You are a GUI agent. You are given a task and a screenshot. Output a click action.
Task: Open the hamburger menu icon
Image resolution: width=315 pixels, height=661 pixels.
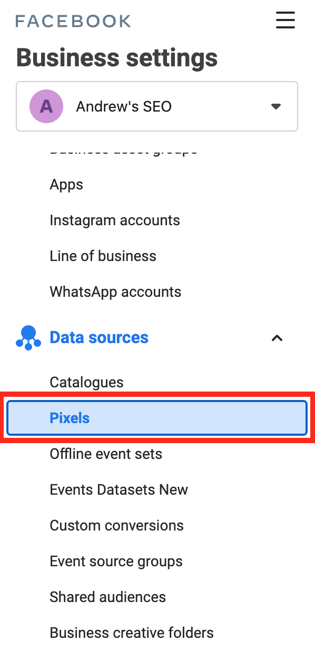click(x=286, y=20)
